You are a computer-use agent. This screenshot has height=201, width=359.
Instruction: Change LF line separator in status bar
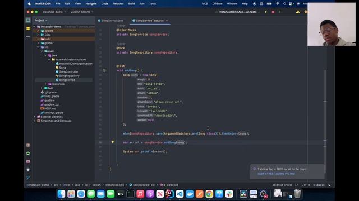point(297,185)
